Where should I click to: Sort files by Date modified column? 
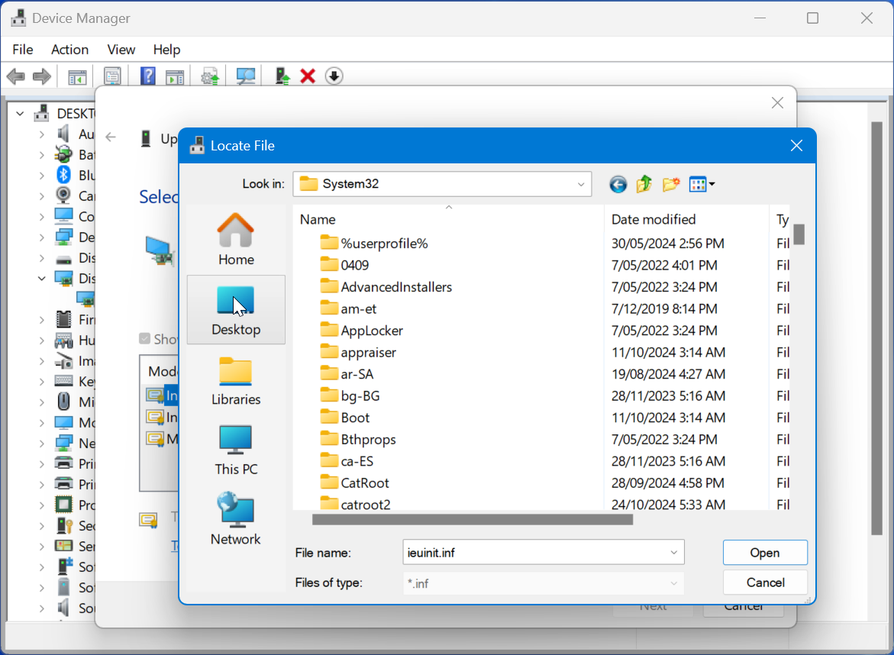[686, 219]
